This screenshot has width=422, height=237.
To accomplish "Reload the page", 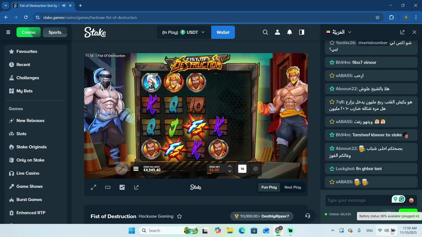I will (26, 17).
